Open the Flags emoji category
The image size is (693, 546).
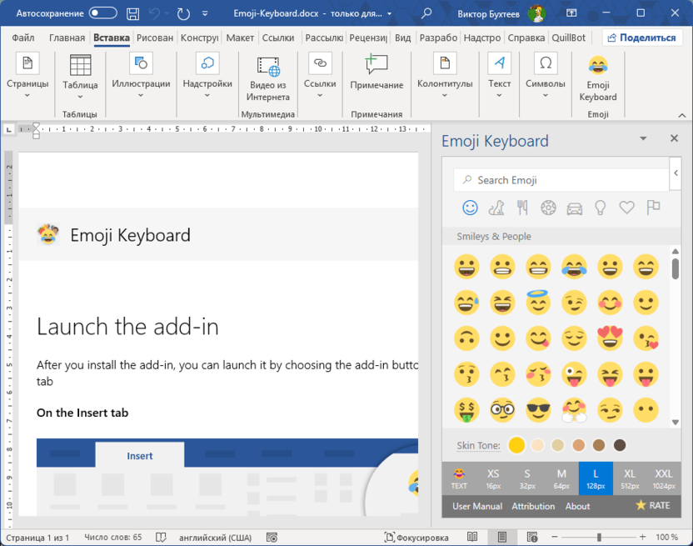653,208
